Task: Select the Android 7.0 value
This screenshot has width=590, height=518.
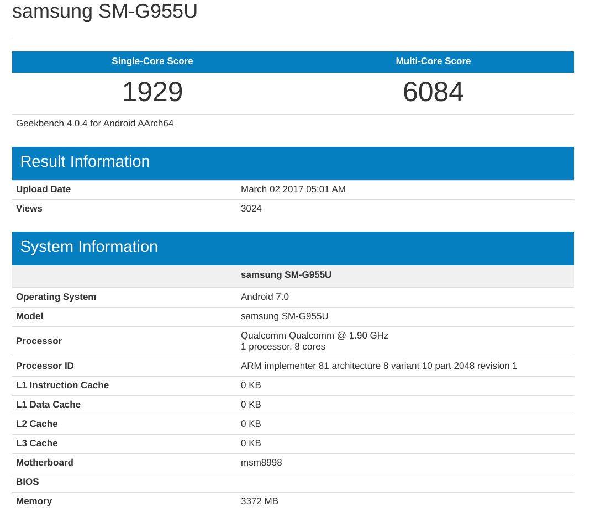Action: pos(265,297)
